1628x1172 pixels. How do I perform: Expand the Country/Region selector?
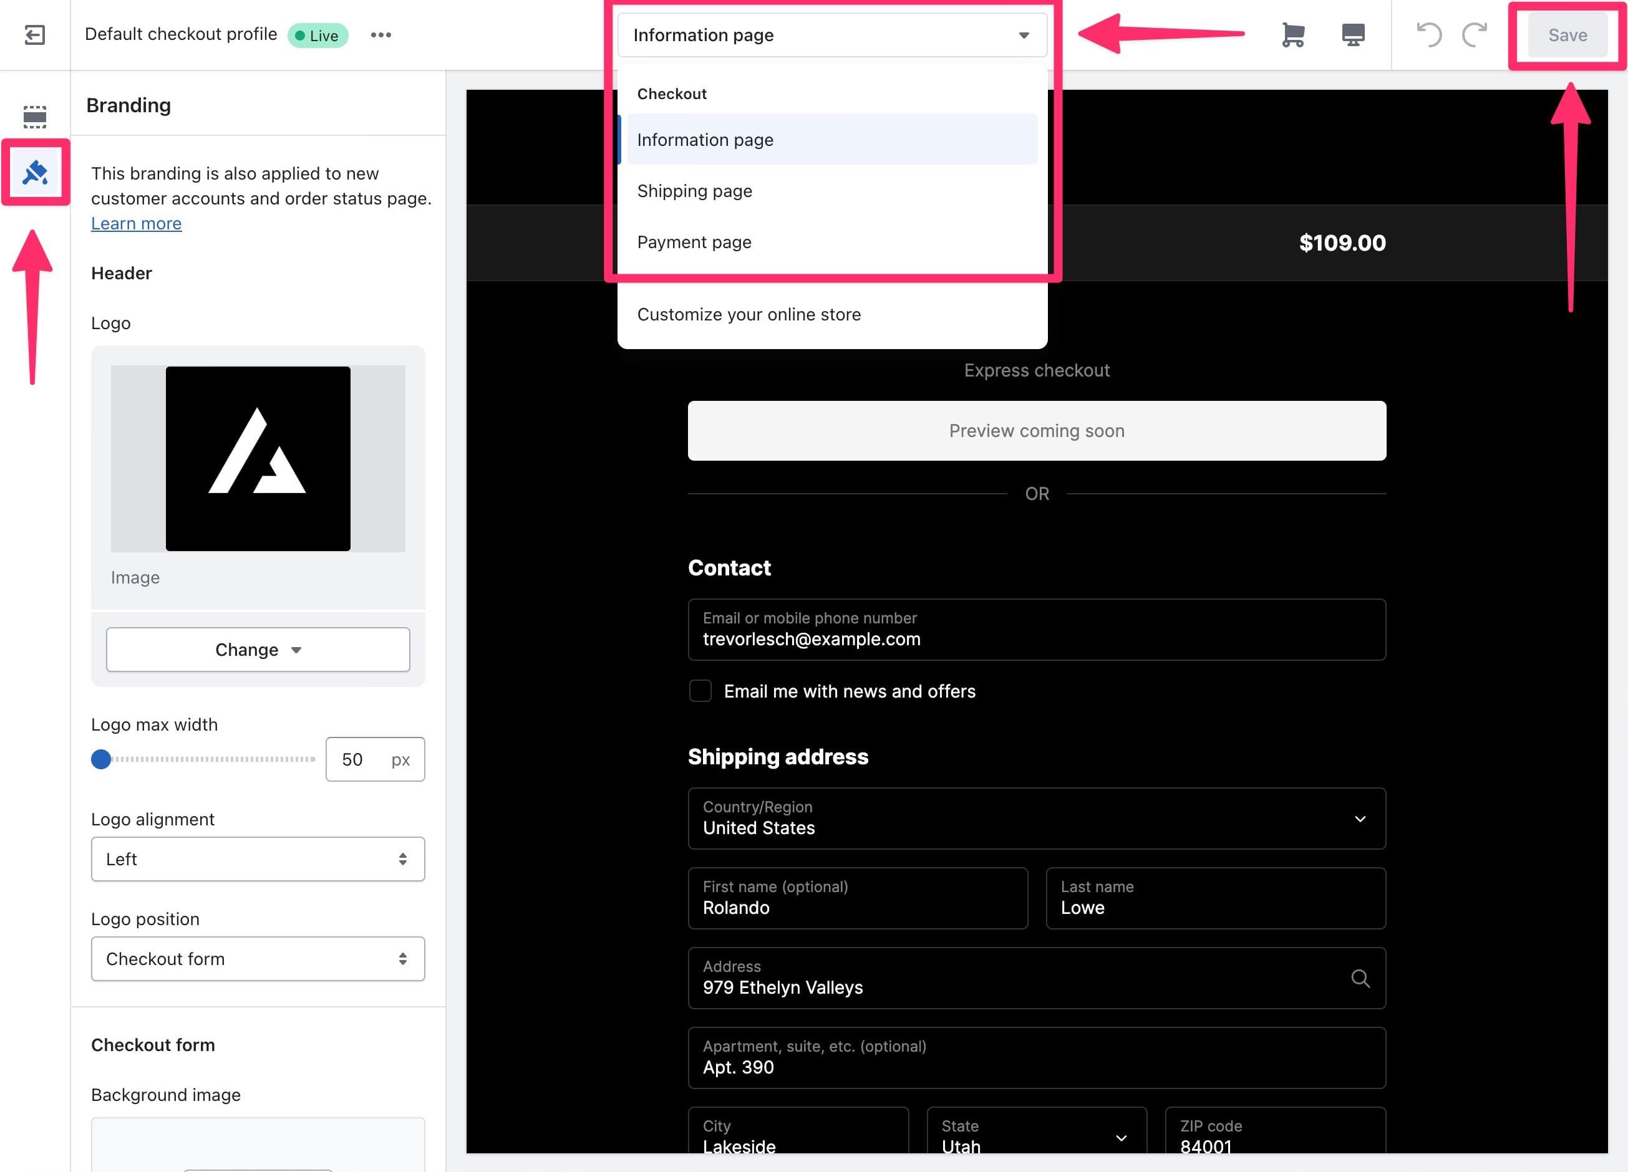pos(1359,819)
